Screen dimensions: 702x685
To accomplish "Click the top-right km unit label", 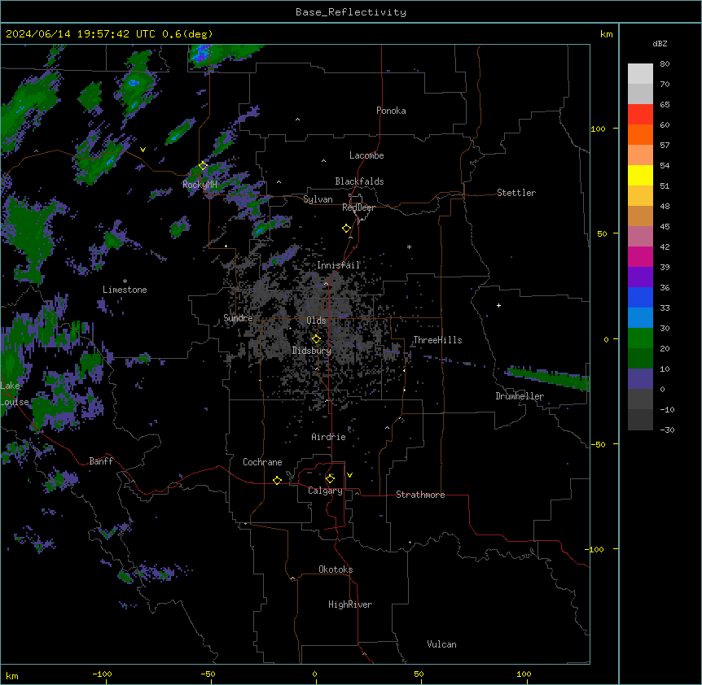I will pos(606,34).
